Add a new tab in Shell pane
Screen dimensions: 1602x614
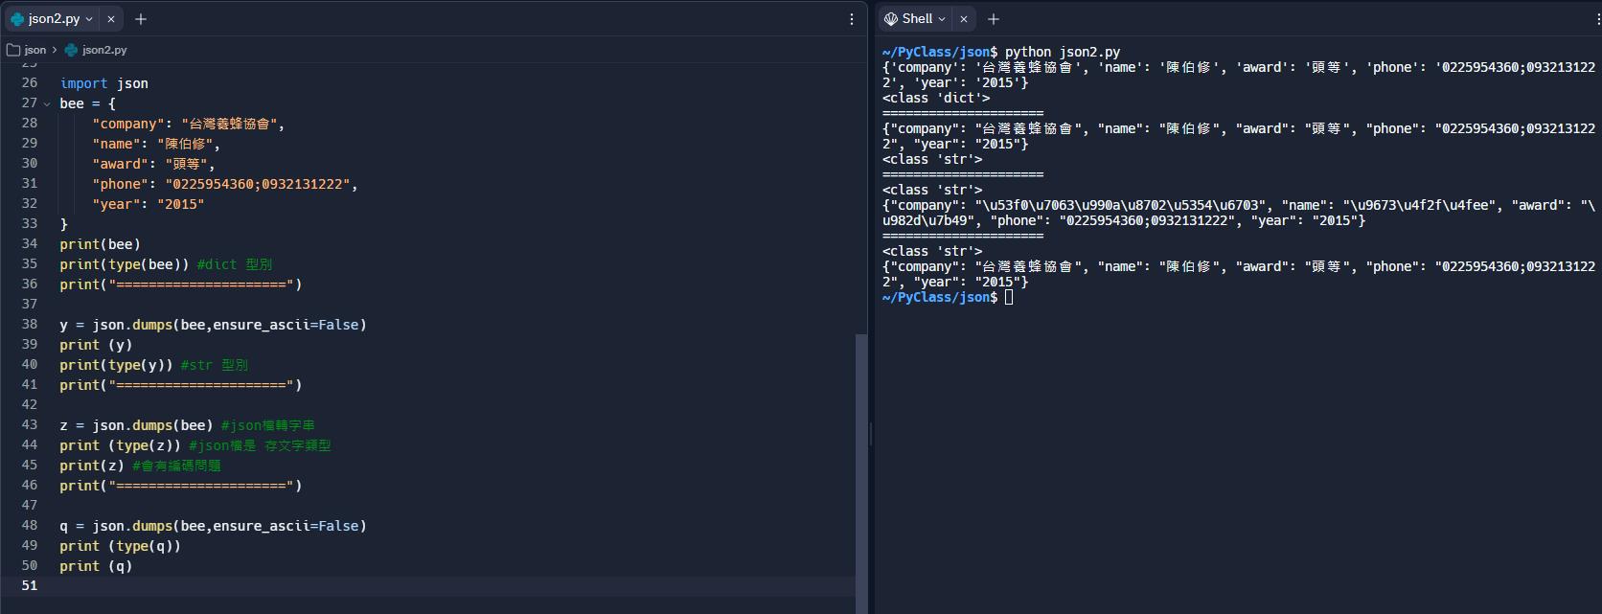point(994,19)
